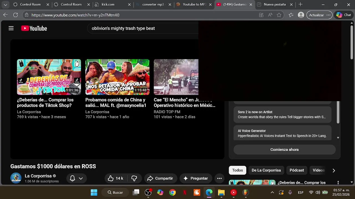Open the AI Voice Generator ad

pyautogui.click(x=282, y=133)
